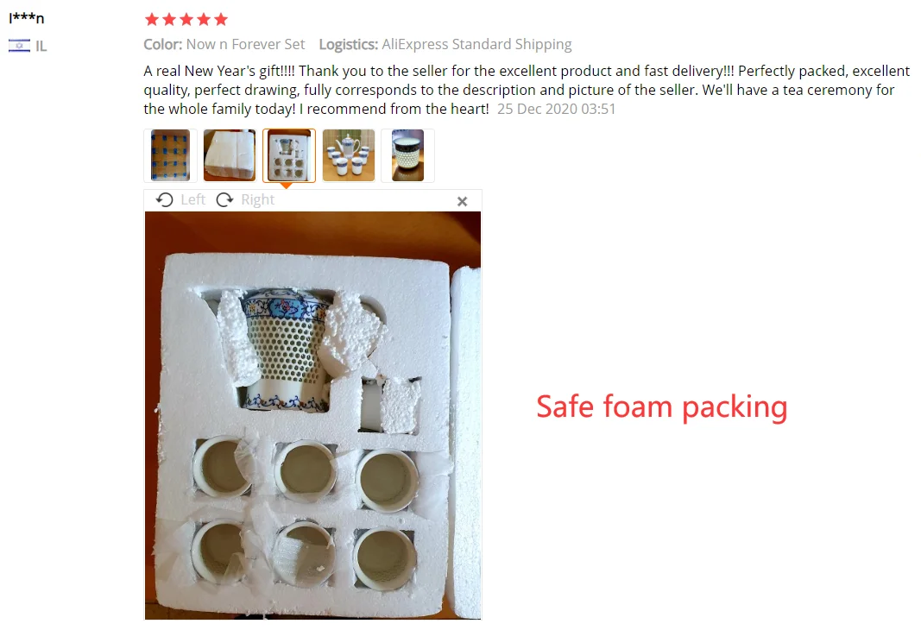The image size is (921, 630).
Task: Open the teapot and cups thumbnail
Action: point(349,155)
